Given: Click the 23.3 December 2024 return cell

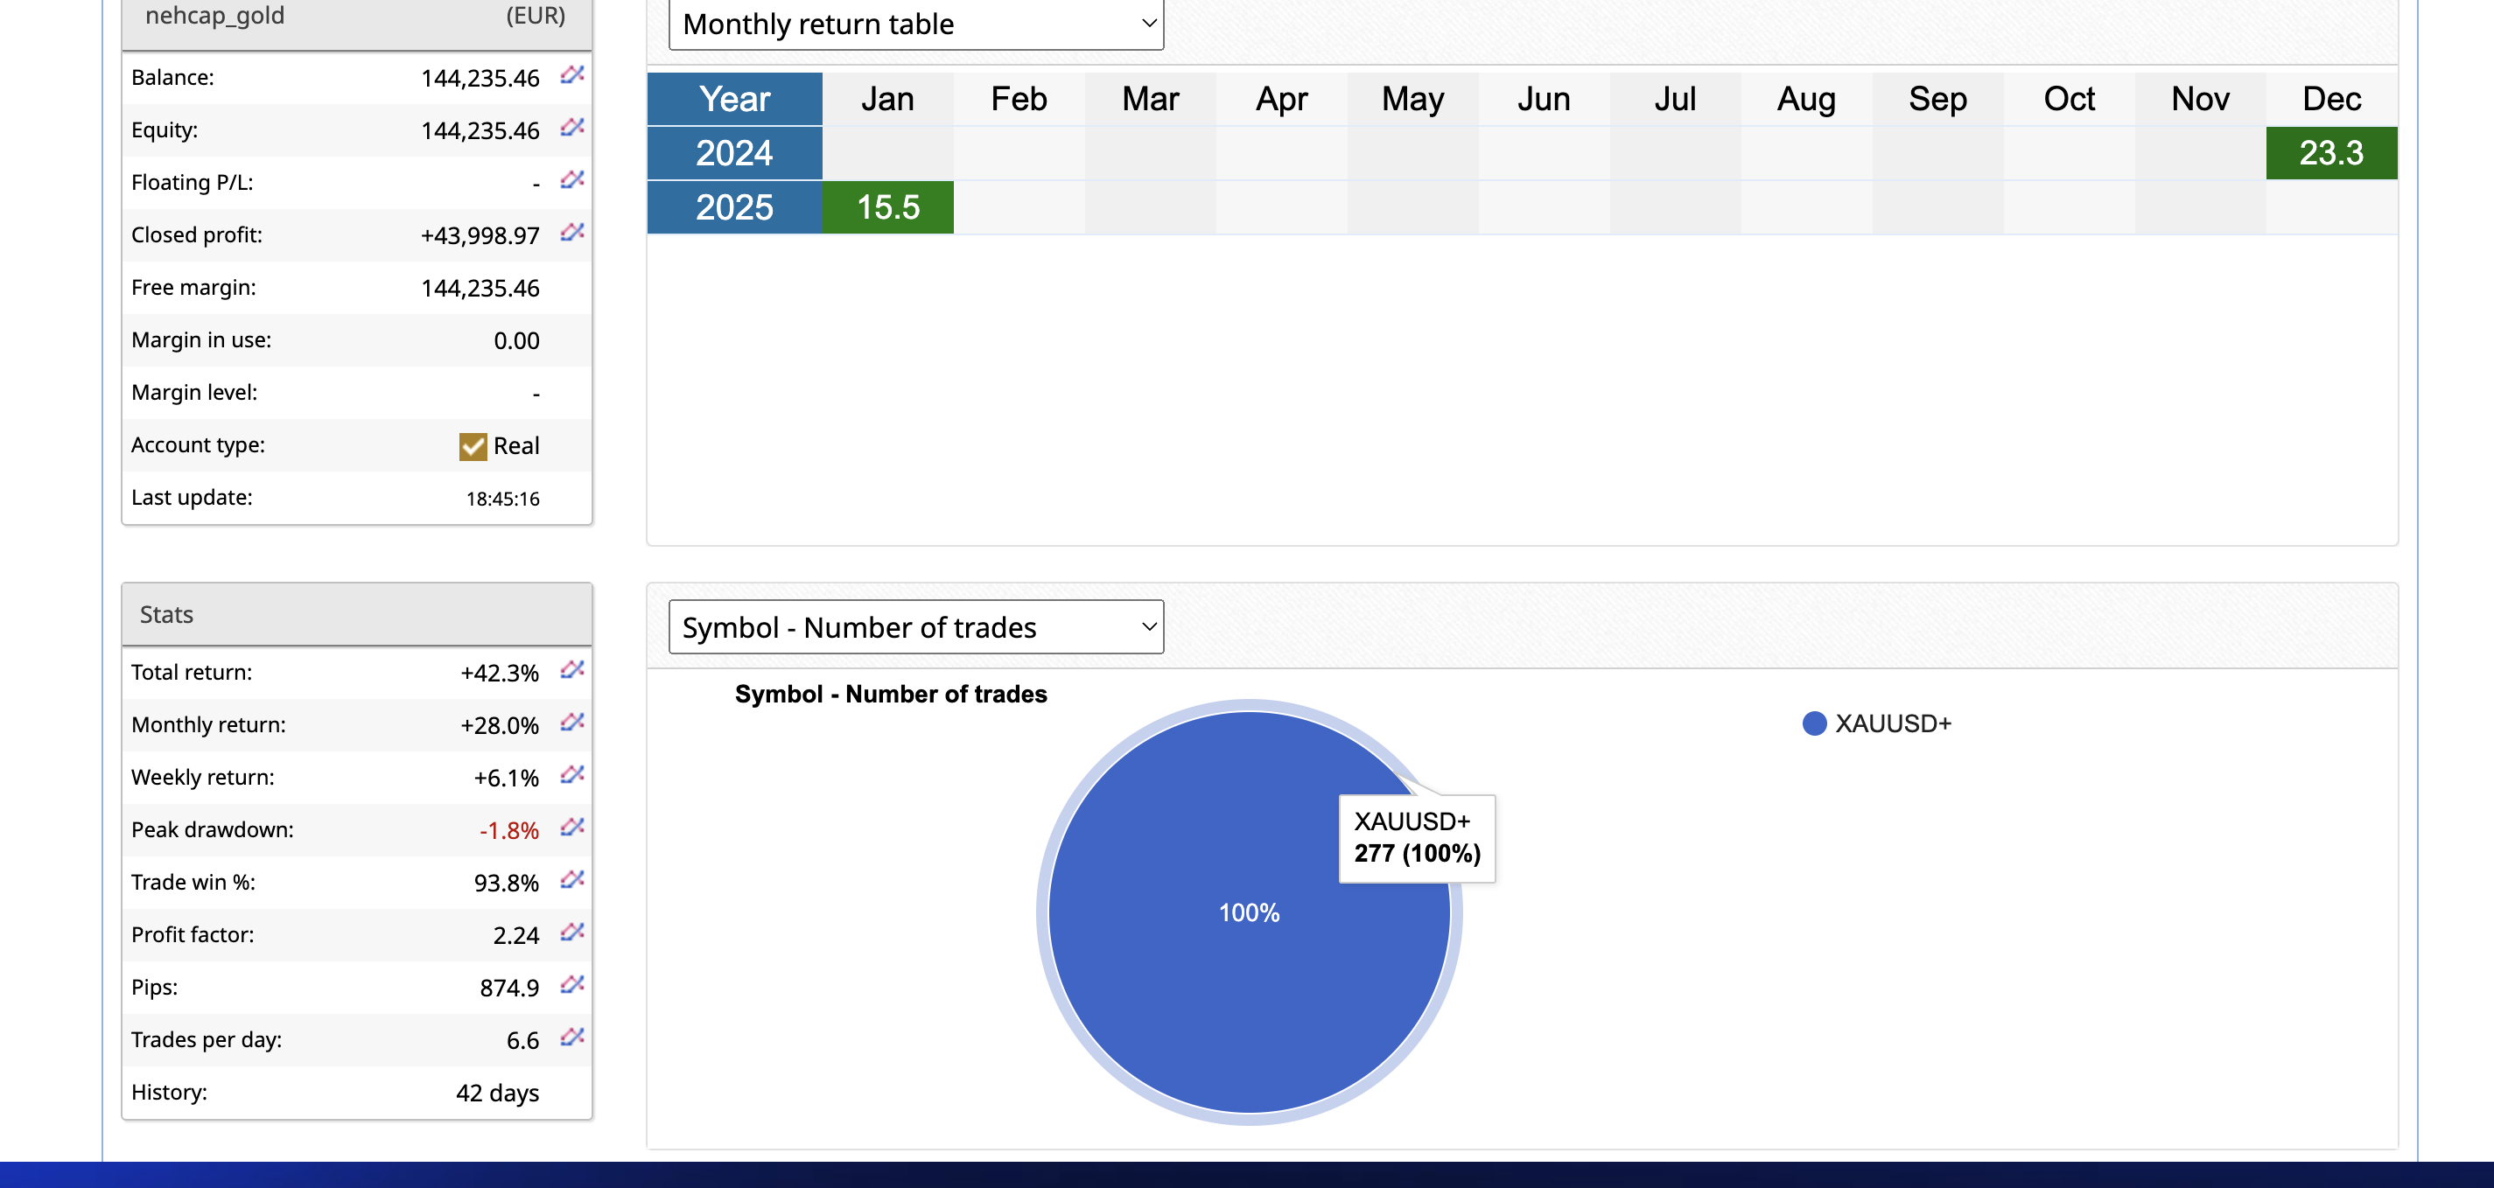Looking at the screenshot, I should pyautogui.click(x=2330, y=153).
